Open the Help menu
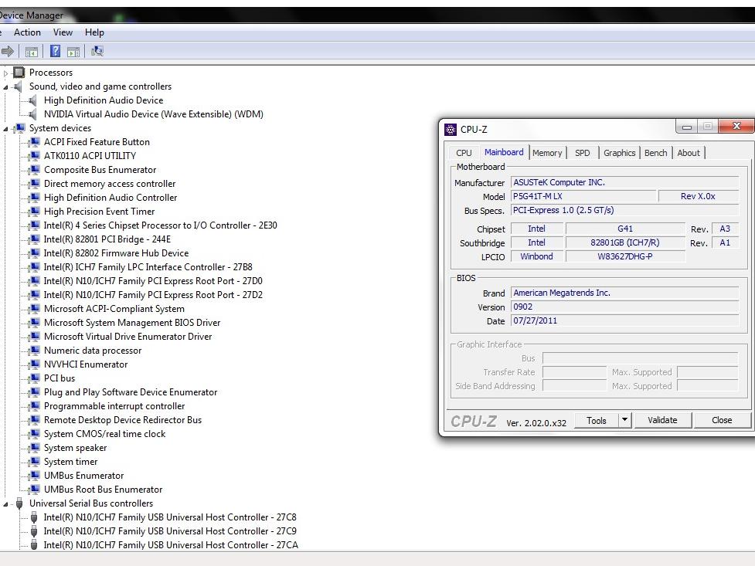755x566 pixels. coord(94,32)
